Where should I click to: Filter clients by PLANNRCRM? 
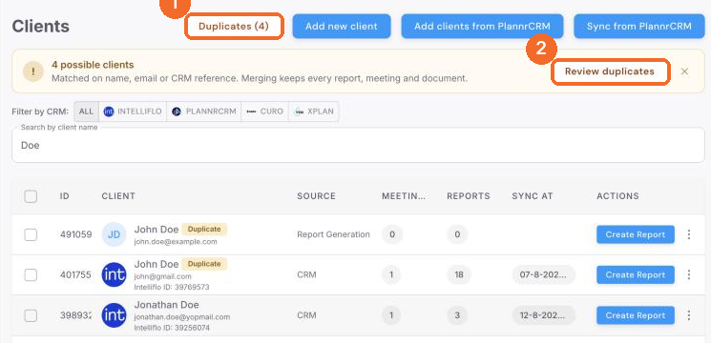(203, 111)
